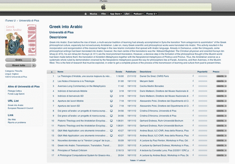This screenshot has width=235, height=164.
Task: Open the App Store dropdown in the navigation bar
Action: tap(116, 14)
